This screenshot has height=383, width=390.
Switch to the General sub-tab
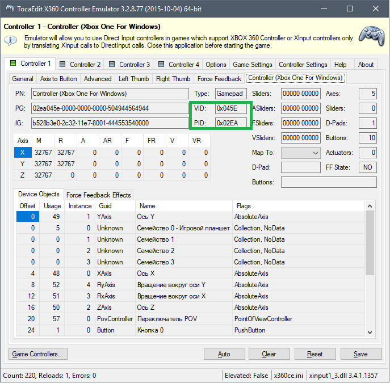23,79
